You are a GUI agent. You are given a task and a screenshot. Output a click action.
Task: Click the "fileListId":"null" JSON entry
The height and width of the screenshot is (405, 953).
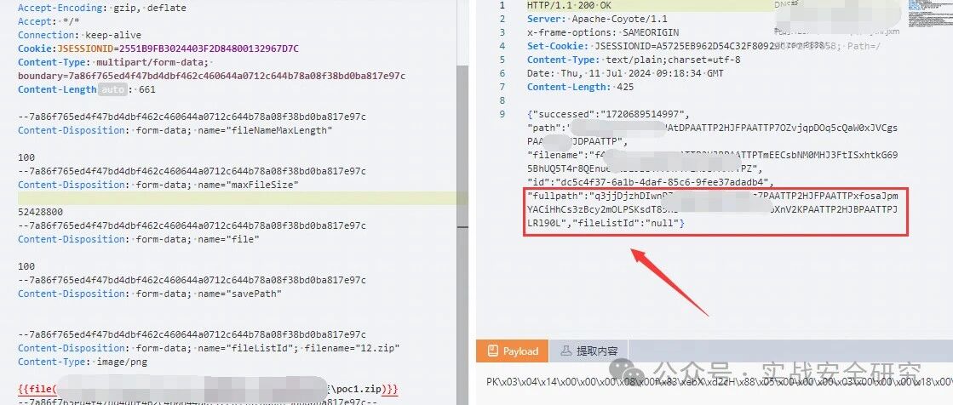[625, 224]
